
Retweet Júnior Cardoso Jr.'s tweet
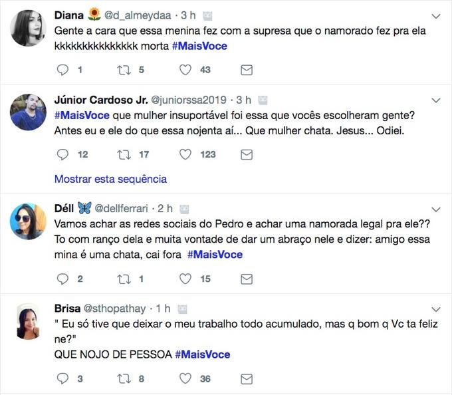tap(124, 154)
